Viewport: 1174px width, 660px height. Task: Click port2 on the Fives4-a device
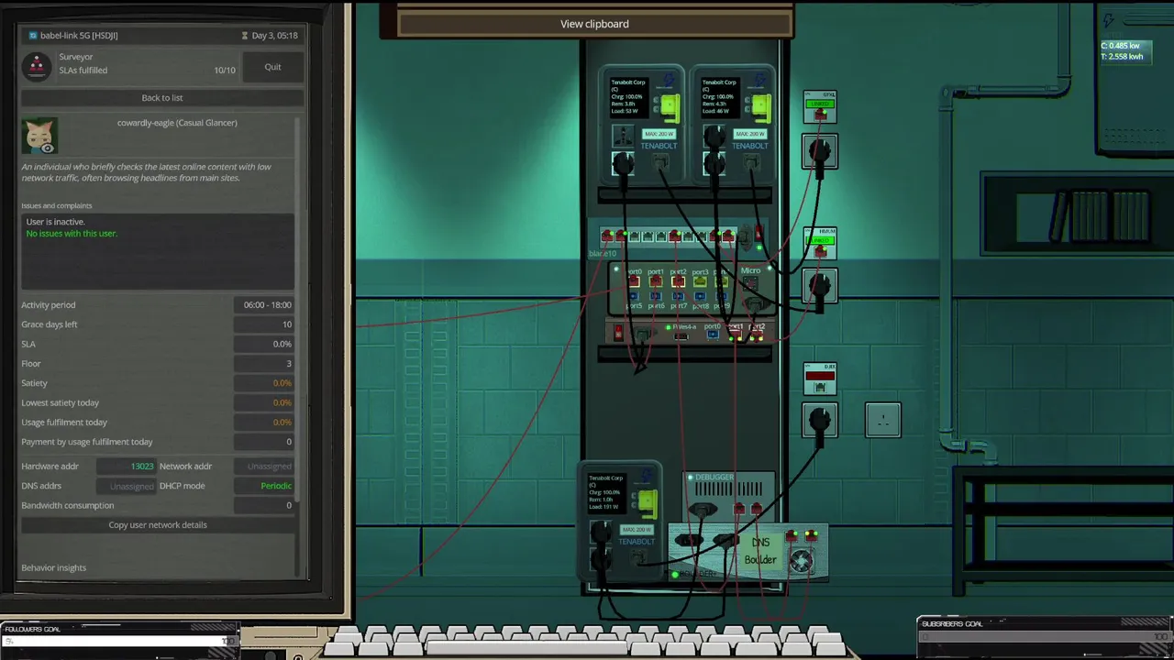tap(757, 336)
